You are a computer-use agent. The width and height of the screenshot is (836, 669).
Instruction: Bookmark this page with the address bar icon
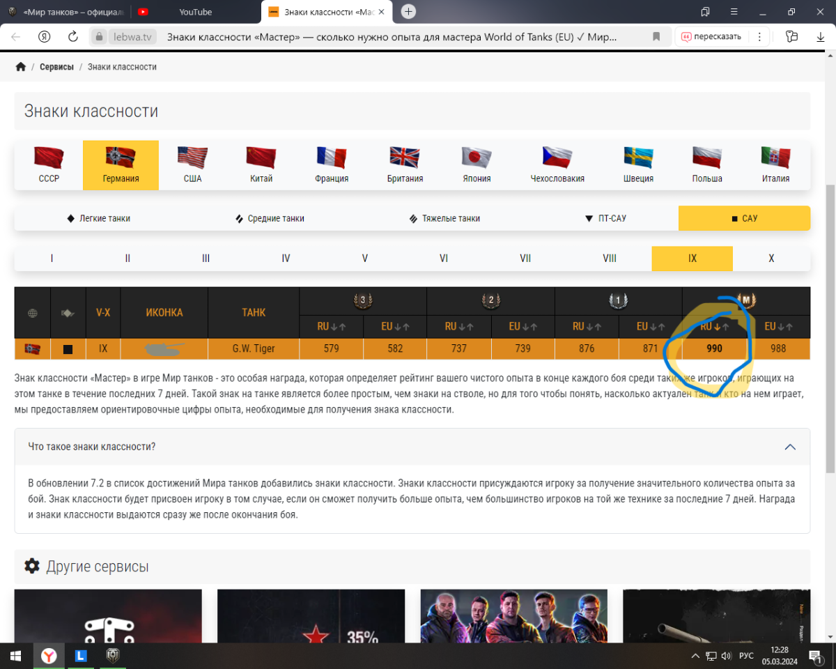(x=656, y=37)
